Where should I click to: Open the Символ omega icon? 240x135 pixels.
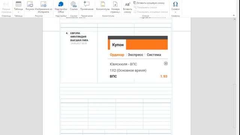175,4
